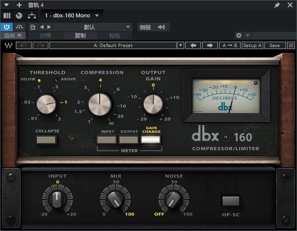Image resolution: width=297 pixels, height=231 pixels.
Task: Select the INPUT meter button
Action: tap(107, 140)
